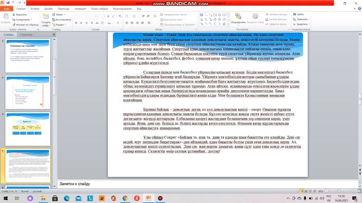Select the rectangle shape in shapes gallery
This screenshot has width=362, height=203.
coord(215,15)
